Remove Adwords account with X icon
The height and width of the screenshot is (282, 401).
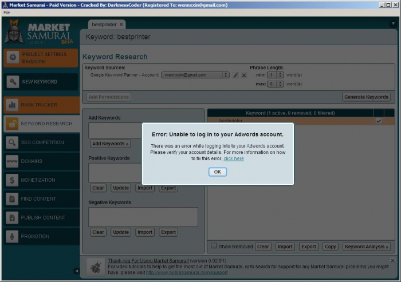244,75
